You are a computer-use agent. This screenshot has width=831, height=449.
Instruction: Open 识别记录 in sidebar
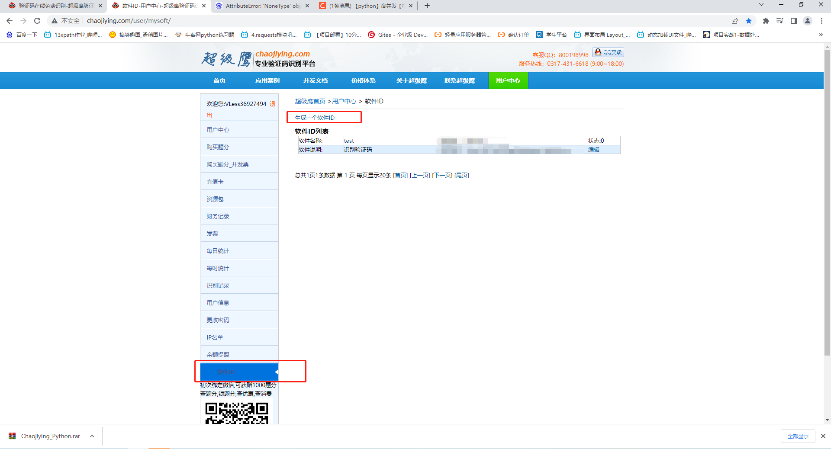pyautogui.click(x=239, y=285)
